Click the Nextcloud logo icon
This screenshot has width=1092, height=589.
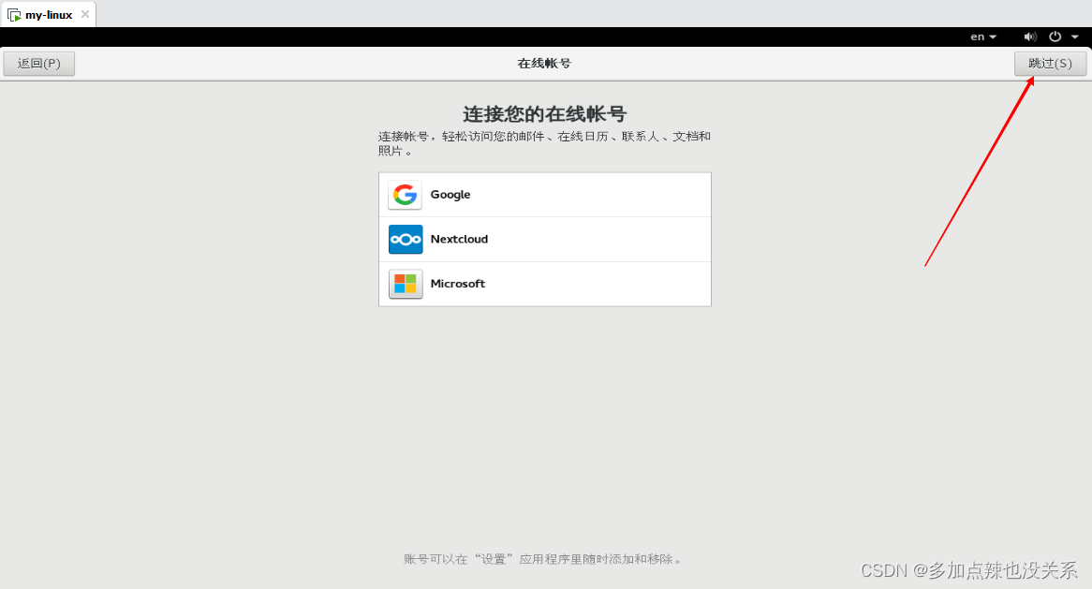coord(406,240)
